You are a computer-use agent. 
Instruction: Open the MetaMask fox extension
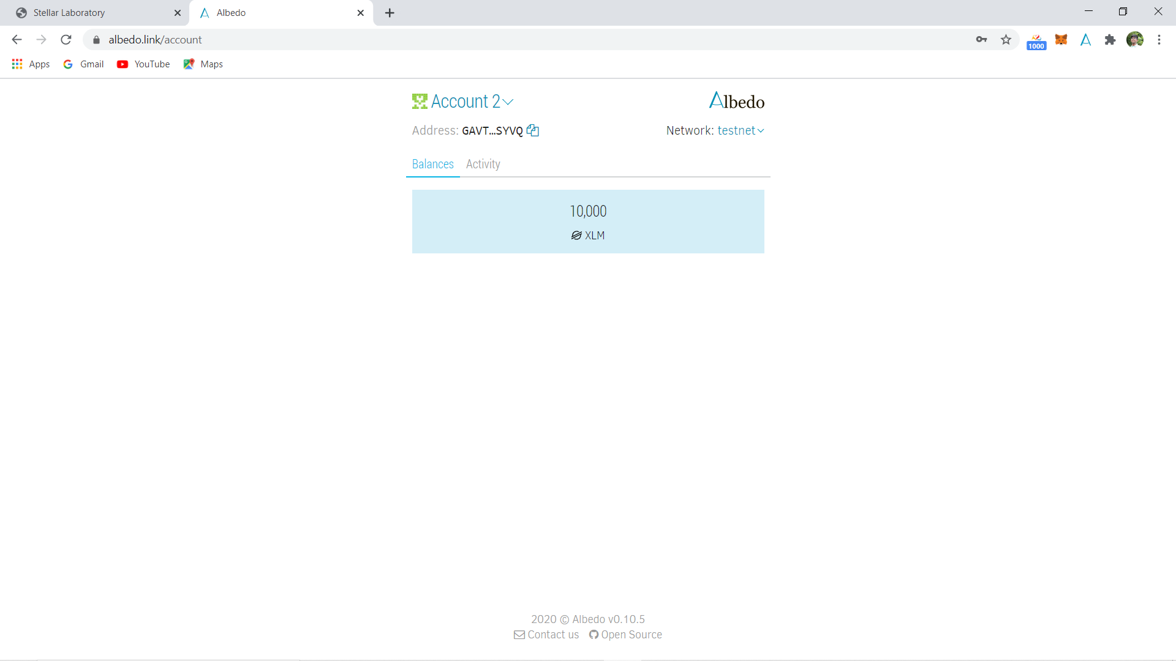pos(1061,40)
